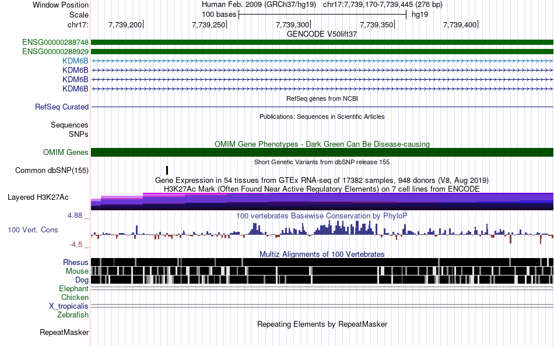Viewport: 554px width, 346px height.
Task: Select the Zebrafish alignment row label
Action: [x=73, y=315]
